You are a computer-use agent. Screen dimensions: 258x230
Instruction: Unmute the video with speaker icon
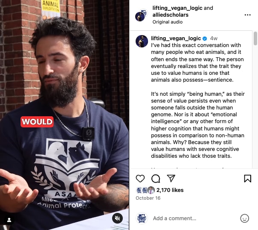[117, 218]
